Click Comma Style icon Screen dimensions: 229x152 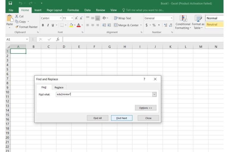pos(159,25)
